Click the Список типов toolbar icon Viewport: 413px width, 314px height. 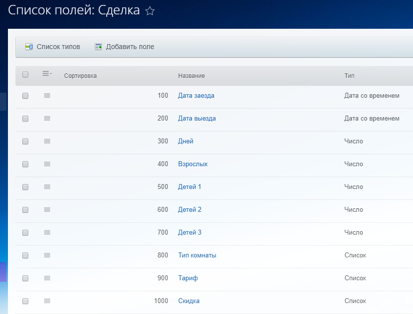29,47
